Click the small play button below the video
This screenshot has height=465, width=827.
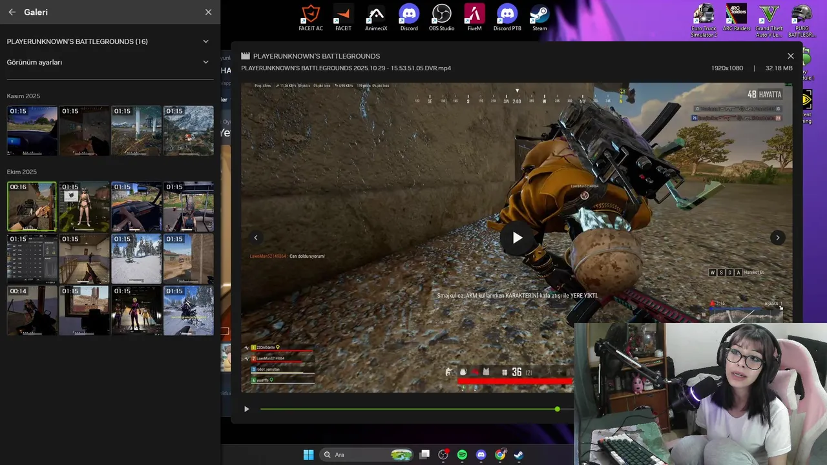pos(246,409)
